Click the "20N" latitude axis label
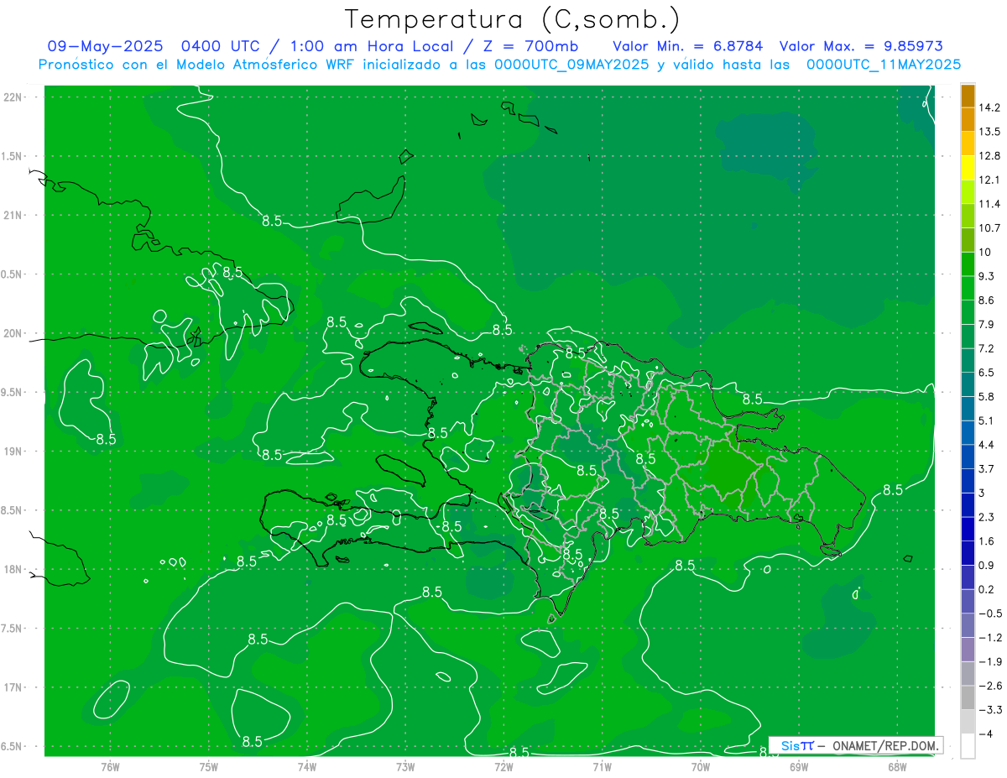This screenshot has width=1007, height=778. 13,334
